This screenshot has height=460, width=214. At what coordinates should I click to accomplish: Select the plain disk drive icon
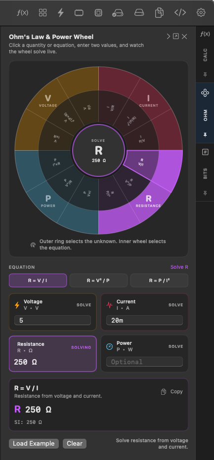point(139,13)
